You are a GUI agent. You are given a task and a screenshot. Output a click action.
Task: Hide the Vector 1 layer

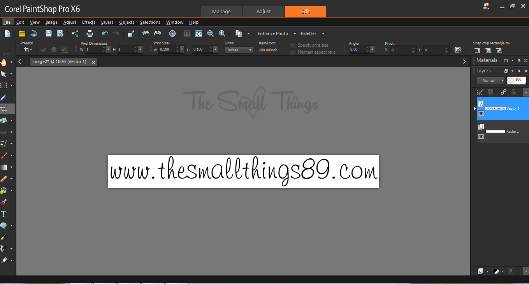point(482,113)
